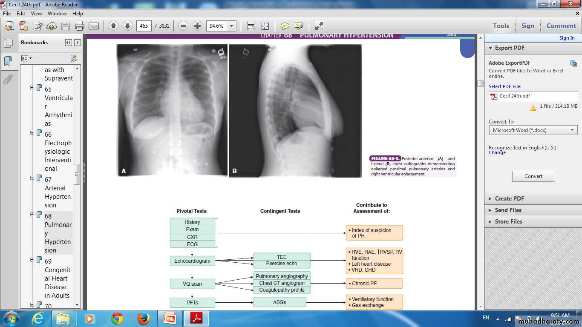
Task: Click the read mode fullscreen icon
Action: tap(319, 26)
